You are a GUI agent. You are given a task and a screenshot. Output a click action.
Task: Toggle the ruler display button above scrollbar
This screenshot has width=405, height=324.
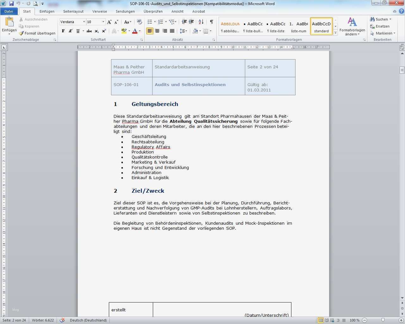tap(402, 48)
